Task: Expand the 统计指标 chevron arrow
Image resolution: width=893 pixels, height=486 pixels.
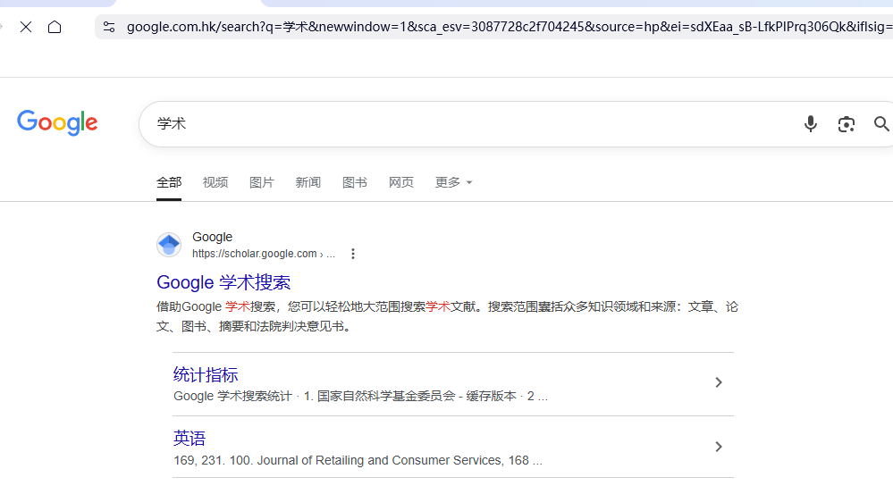Action: (x=718, y=382)
